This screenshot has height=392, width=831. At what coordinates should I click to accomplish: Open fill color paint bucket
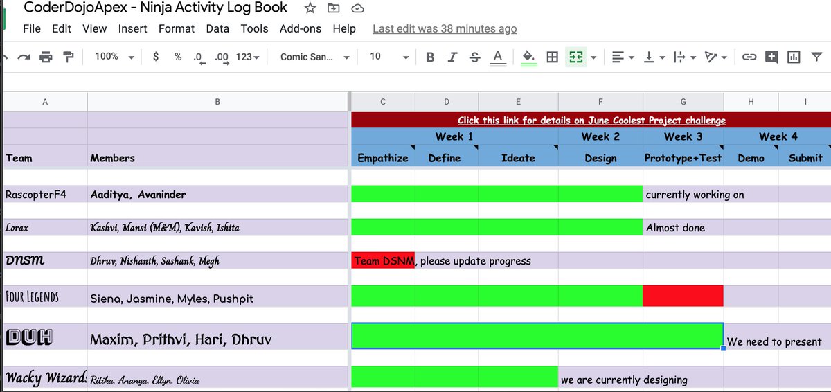(x=528, y=57)
